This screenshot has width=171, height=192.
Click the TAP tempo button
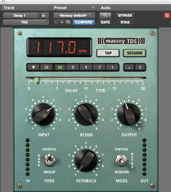point(108,53)
